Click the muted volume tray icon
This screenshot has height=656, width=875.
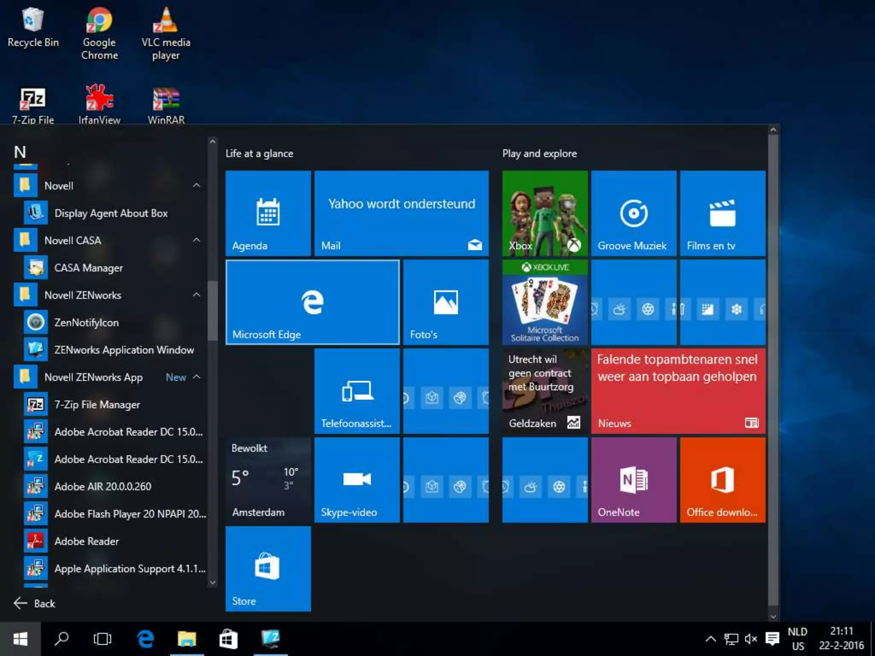coord(751,639)
